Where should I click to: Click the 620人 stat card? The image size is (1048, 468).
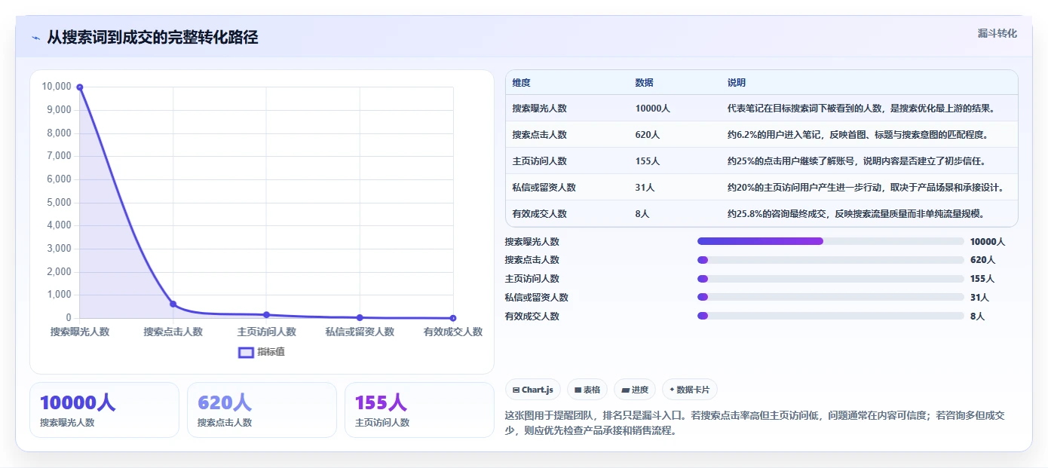(x=262, y=410)
